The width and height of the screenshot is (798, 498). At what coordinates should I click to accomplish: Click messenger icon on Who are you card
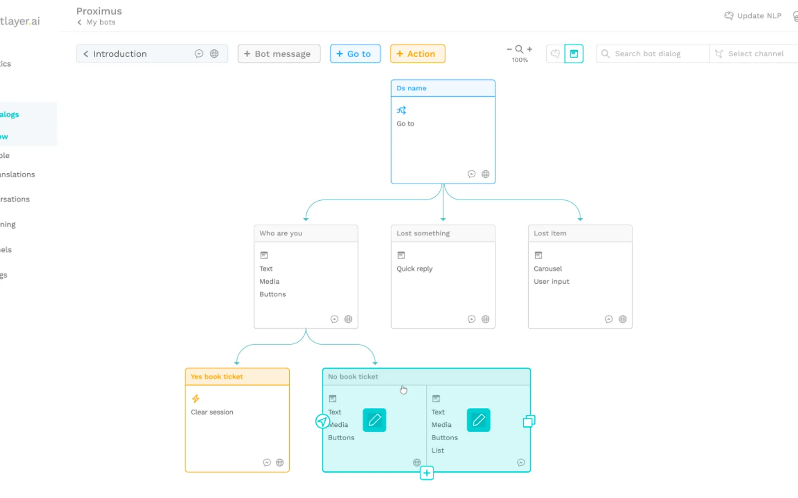tap(334, 319)
